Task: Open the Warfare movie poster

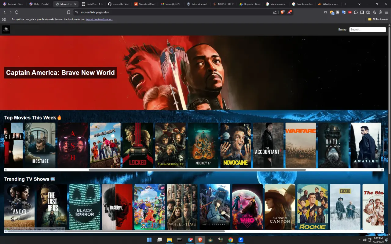Action: point(301,145)
